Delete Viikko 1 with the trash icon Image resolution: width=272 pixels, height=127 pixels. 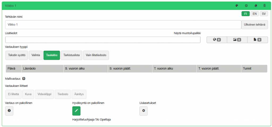click(x=264, y=6)
